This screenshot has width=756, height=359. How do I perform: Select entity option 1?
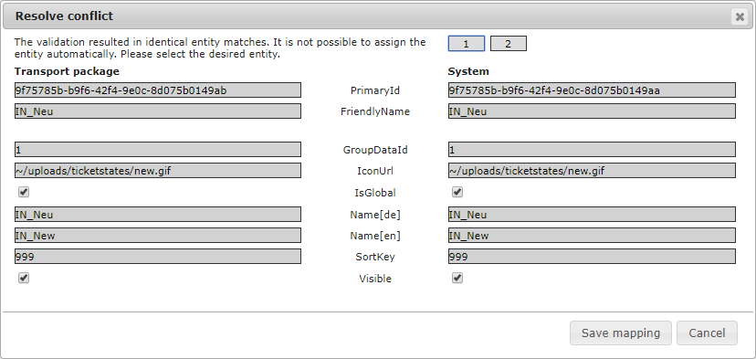(467, 44)
